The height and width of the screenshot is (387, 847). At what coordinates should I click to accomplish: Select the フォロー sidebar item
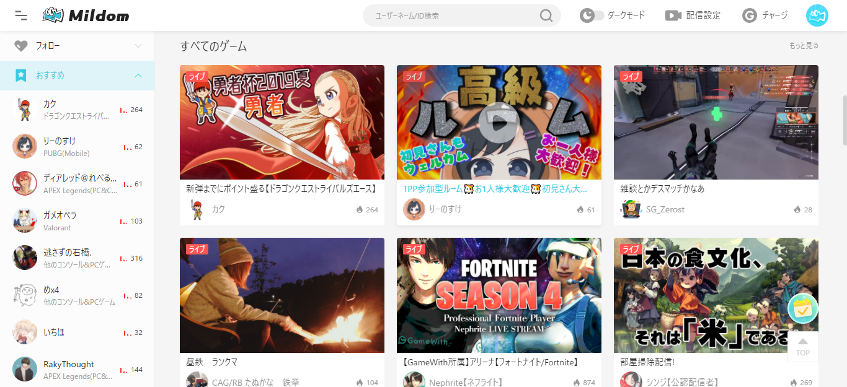(77, 46)
